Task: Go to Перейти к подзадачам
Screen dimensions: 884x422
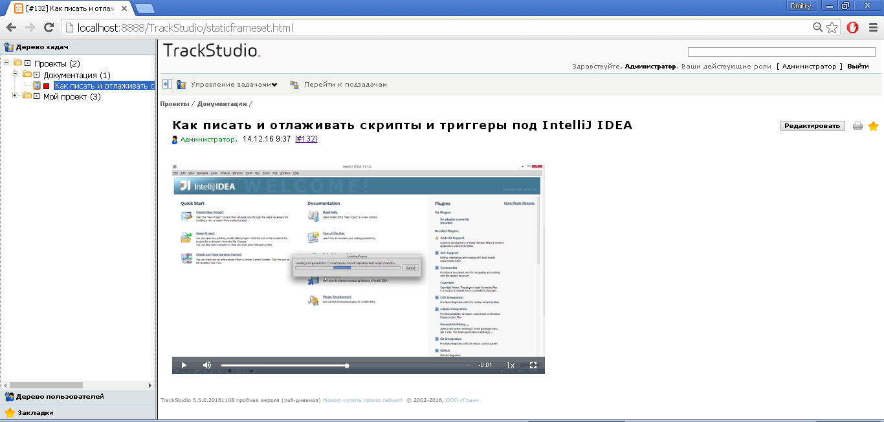Action: 346,85
